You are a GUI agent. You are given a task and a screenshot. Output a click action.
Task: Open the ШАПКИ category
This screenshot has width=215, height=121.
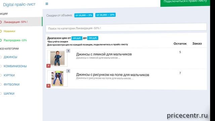click(9, 93)
